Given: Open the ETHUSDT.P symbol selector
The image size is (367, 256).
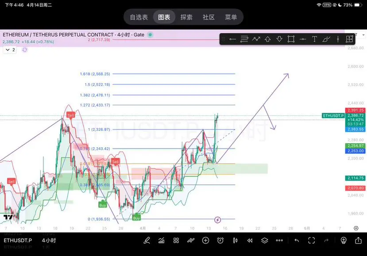Looking at the screenshot, I should point(18,241).
